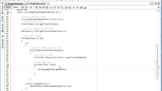Viewport: 162px width, 91px height.
Task: Open the documents list dropdown
Action: click(156, 4)
